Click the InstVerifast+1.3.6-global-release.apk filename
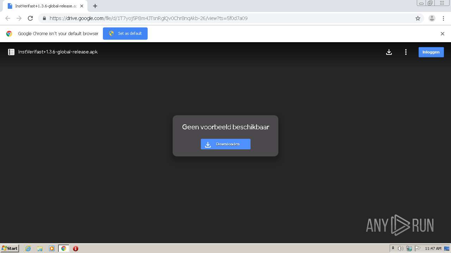 pyautogui.click(x=58, y=52)
